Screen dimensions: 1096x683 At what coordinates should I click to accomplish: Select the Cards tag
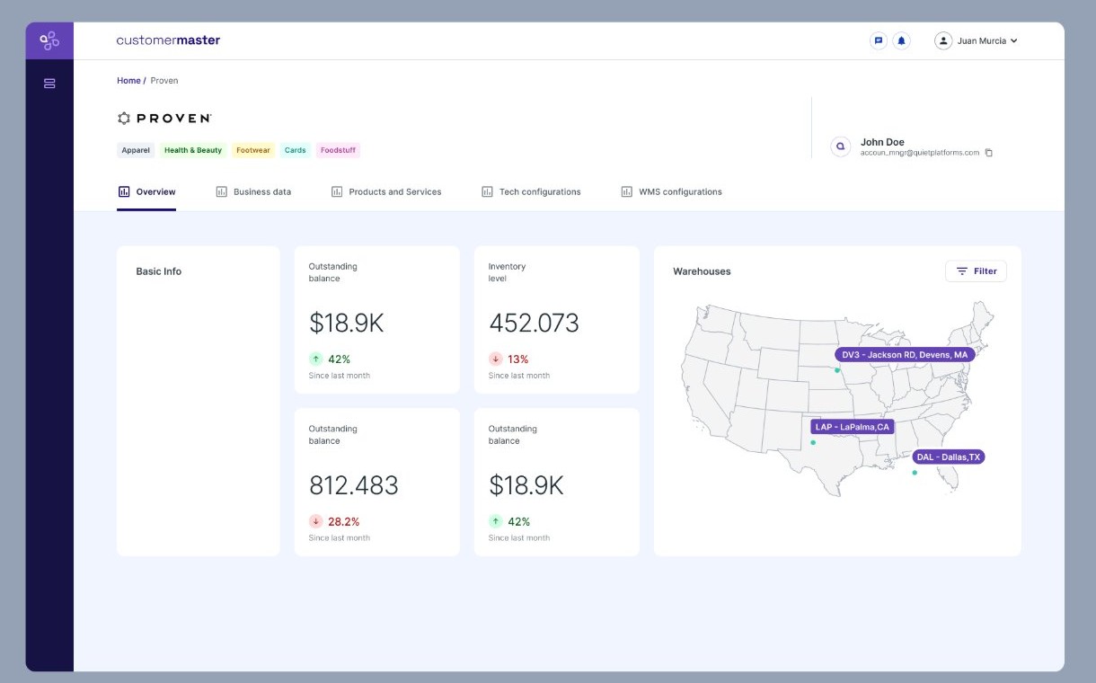(296, 150)
